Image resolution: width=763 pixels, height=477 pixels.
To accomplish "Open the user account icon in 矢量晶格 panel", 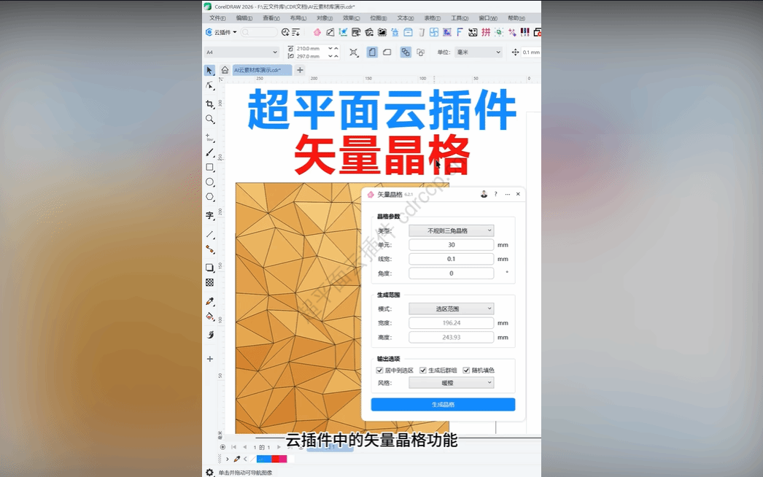I will pos(484,194).
